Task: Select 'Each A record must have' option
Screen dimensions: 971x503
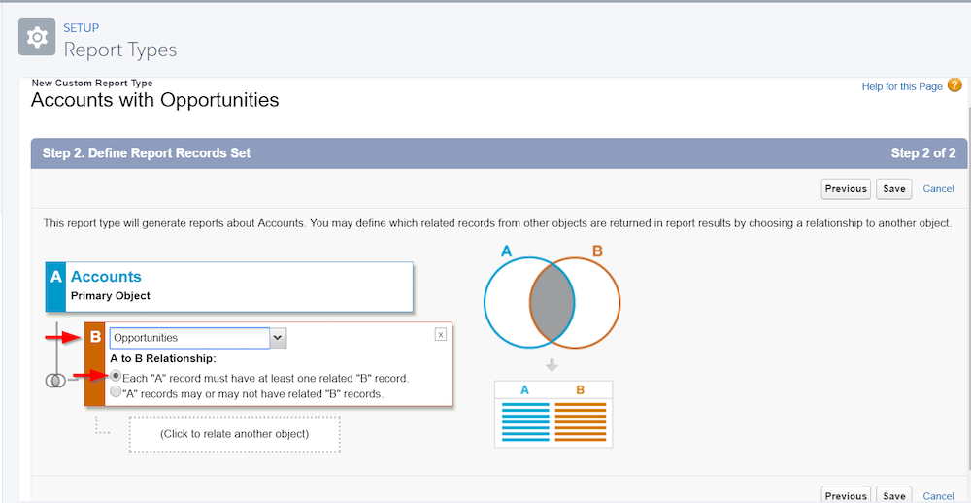Action: (x=116, y=376)
